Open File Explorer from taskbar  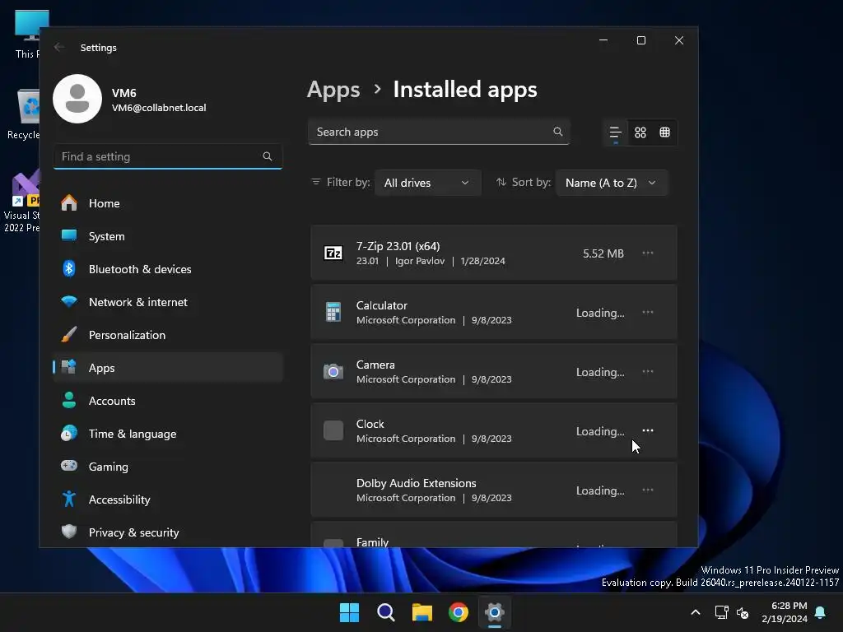[x=422, y=612]
